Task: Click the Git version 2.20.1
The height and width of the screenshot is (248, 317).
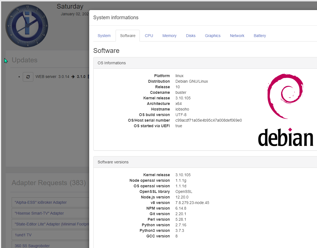Action: point(181,214)
